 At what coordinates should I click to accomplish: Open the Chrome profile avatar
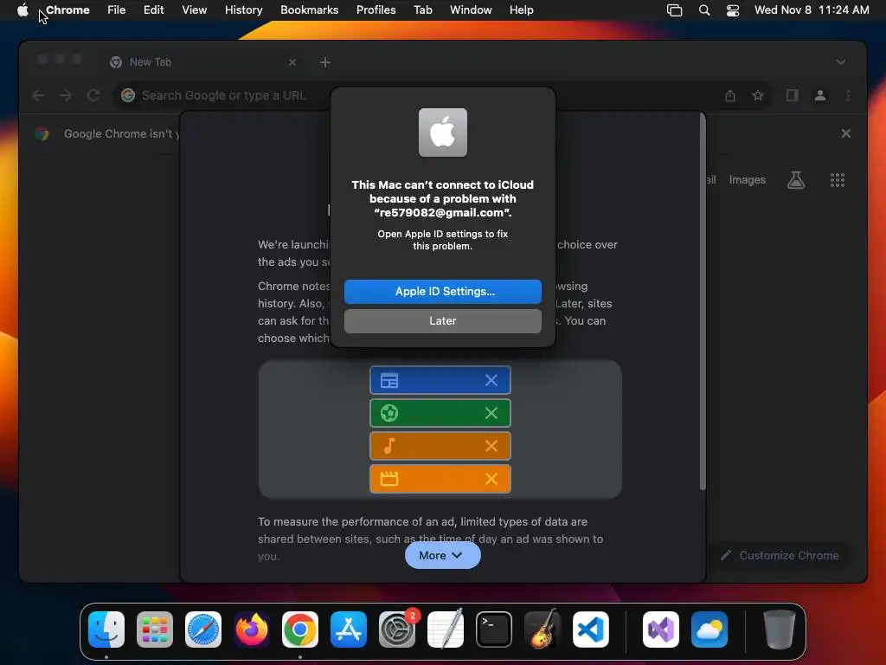pyautogui.click(x=820, y=95)
